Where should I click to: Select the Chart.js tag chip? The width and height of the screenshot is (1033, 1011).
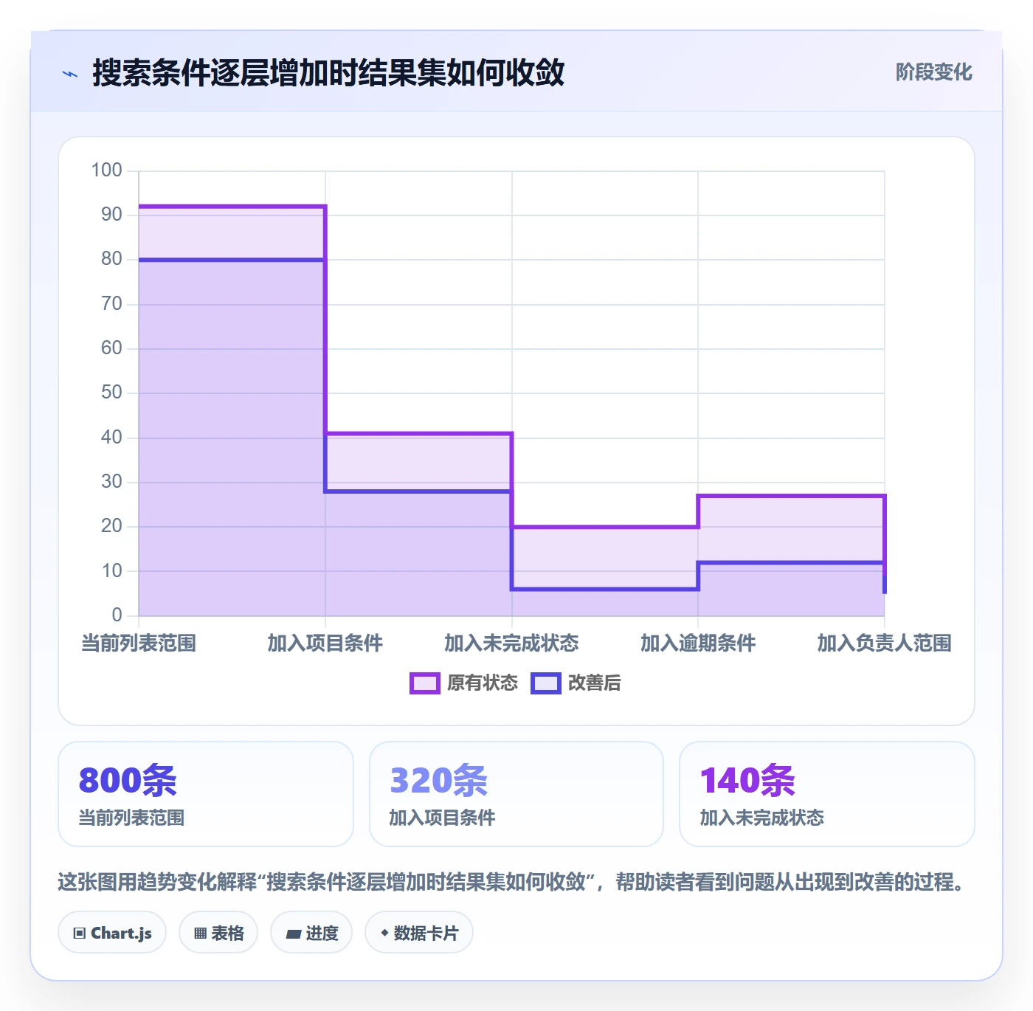[x=112, y=933]
